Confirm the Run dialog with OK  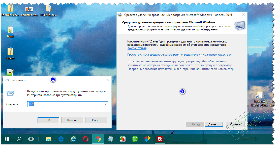click(x=48, y=120)
